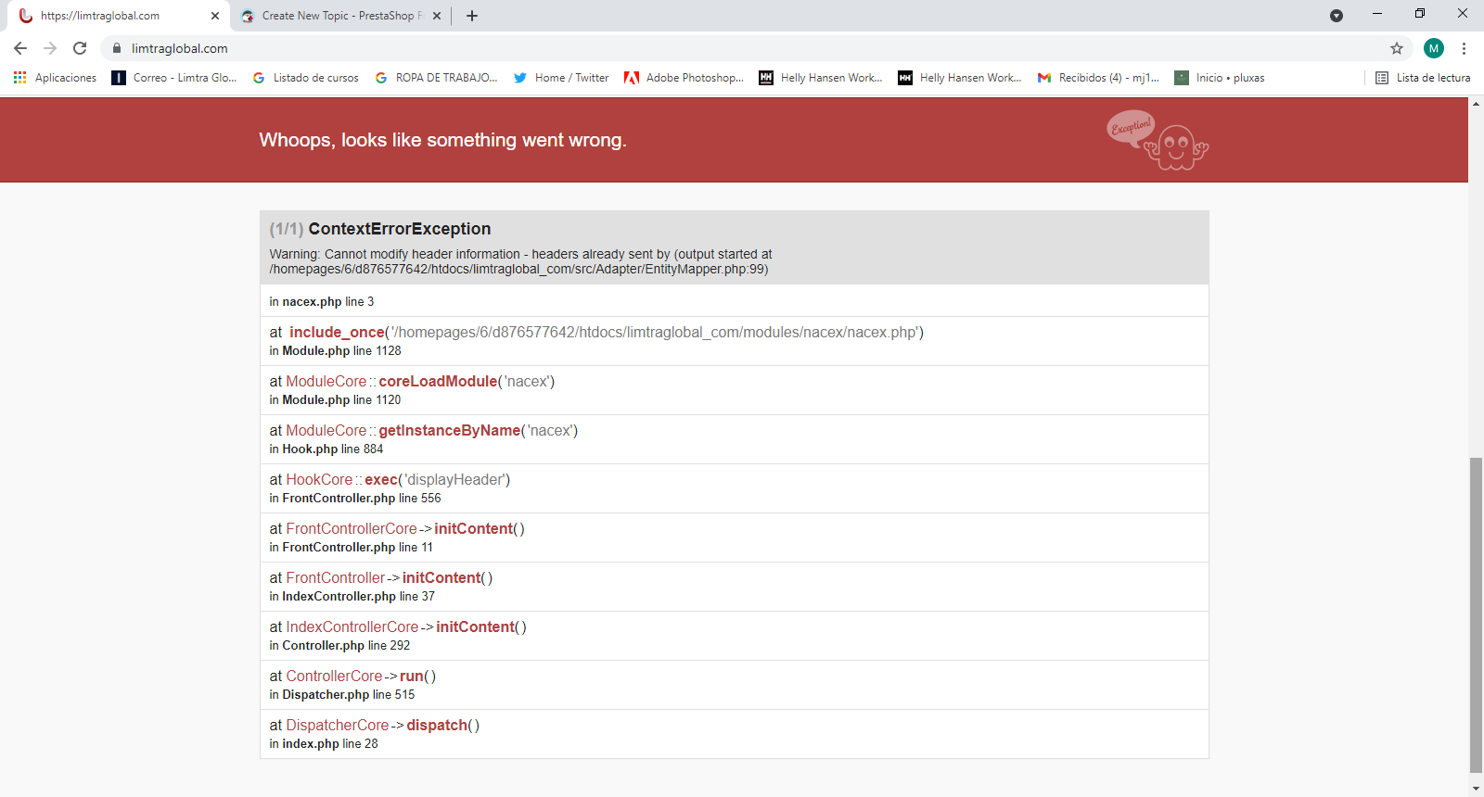Click the browser forward arrow
Viewport: 1484px width, 797px height.
pos(50,48)
